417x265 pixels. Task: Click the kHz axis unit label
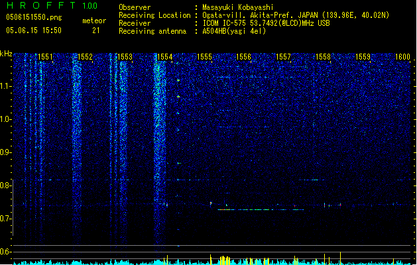tap(6, 54)
